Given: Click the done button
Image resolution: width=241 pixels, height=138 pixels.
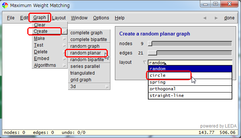Looking at the screenshot, I should tap(229, 18).
